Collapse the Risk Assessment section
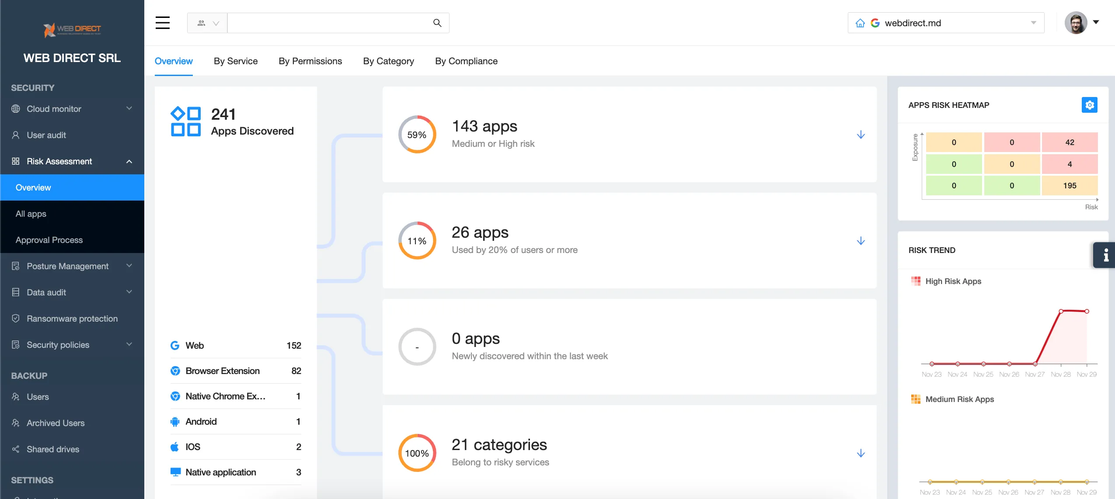Image resolution: width=1115 pixels, height=499 pixels. coord(129,161)
